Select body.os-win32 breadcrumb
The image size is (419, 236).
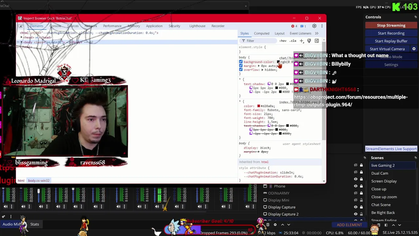pyautogui.click(x=39, y=181)
